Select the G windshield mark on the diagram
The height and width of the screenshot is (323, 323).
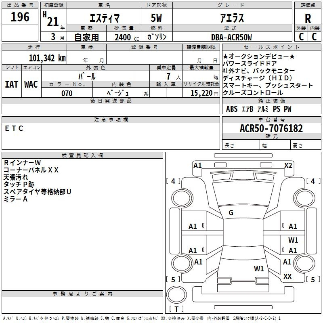pos(231,213)
